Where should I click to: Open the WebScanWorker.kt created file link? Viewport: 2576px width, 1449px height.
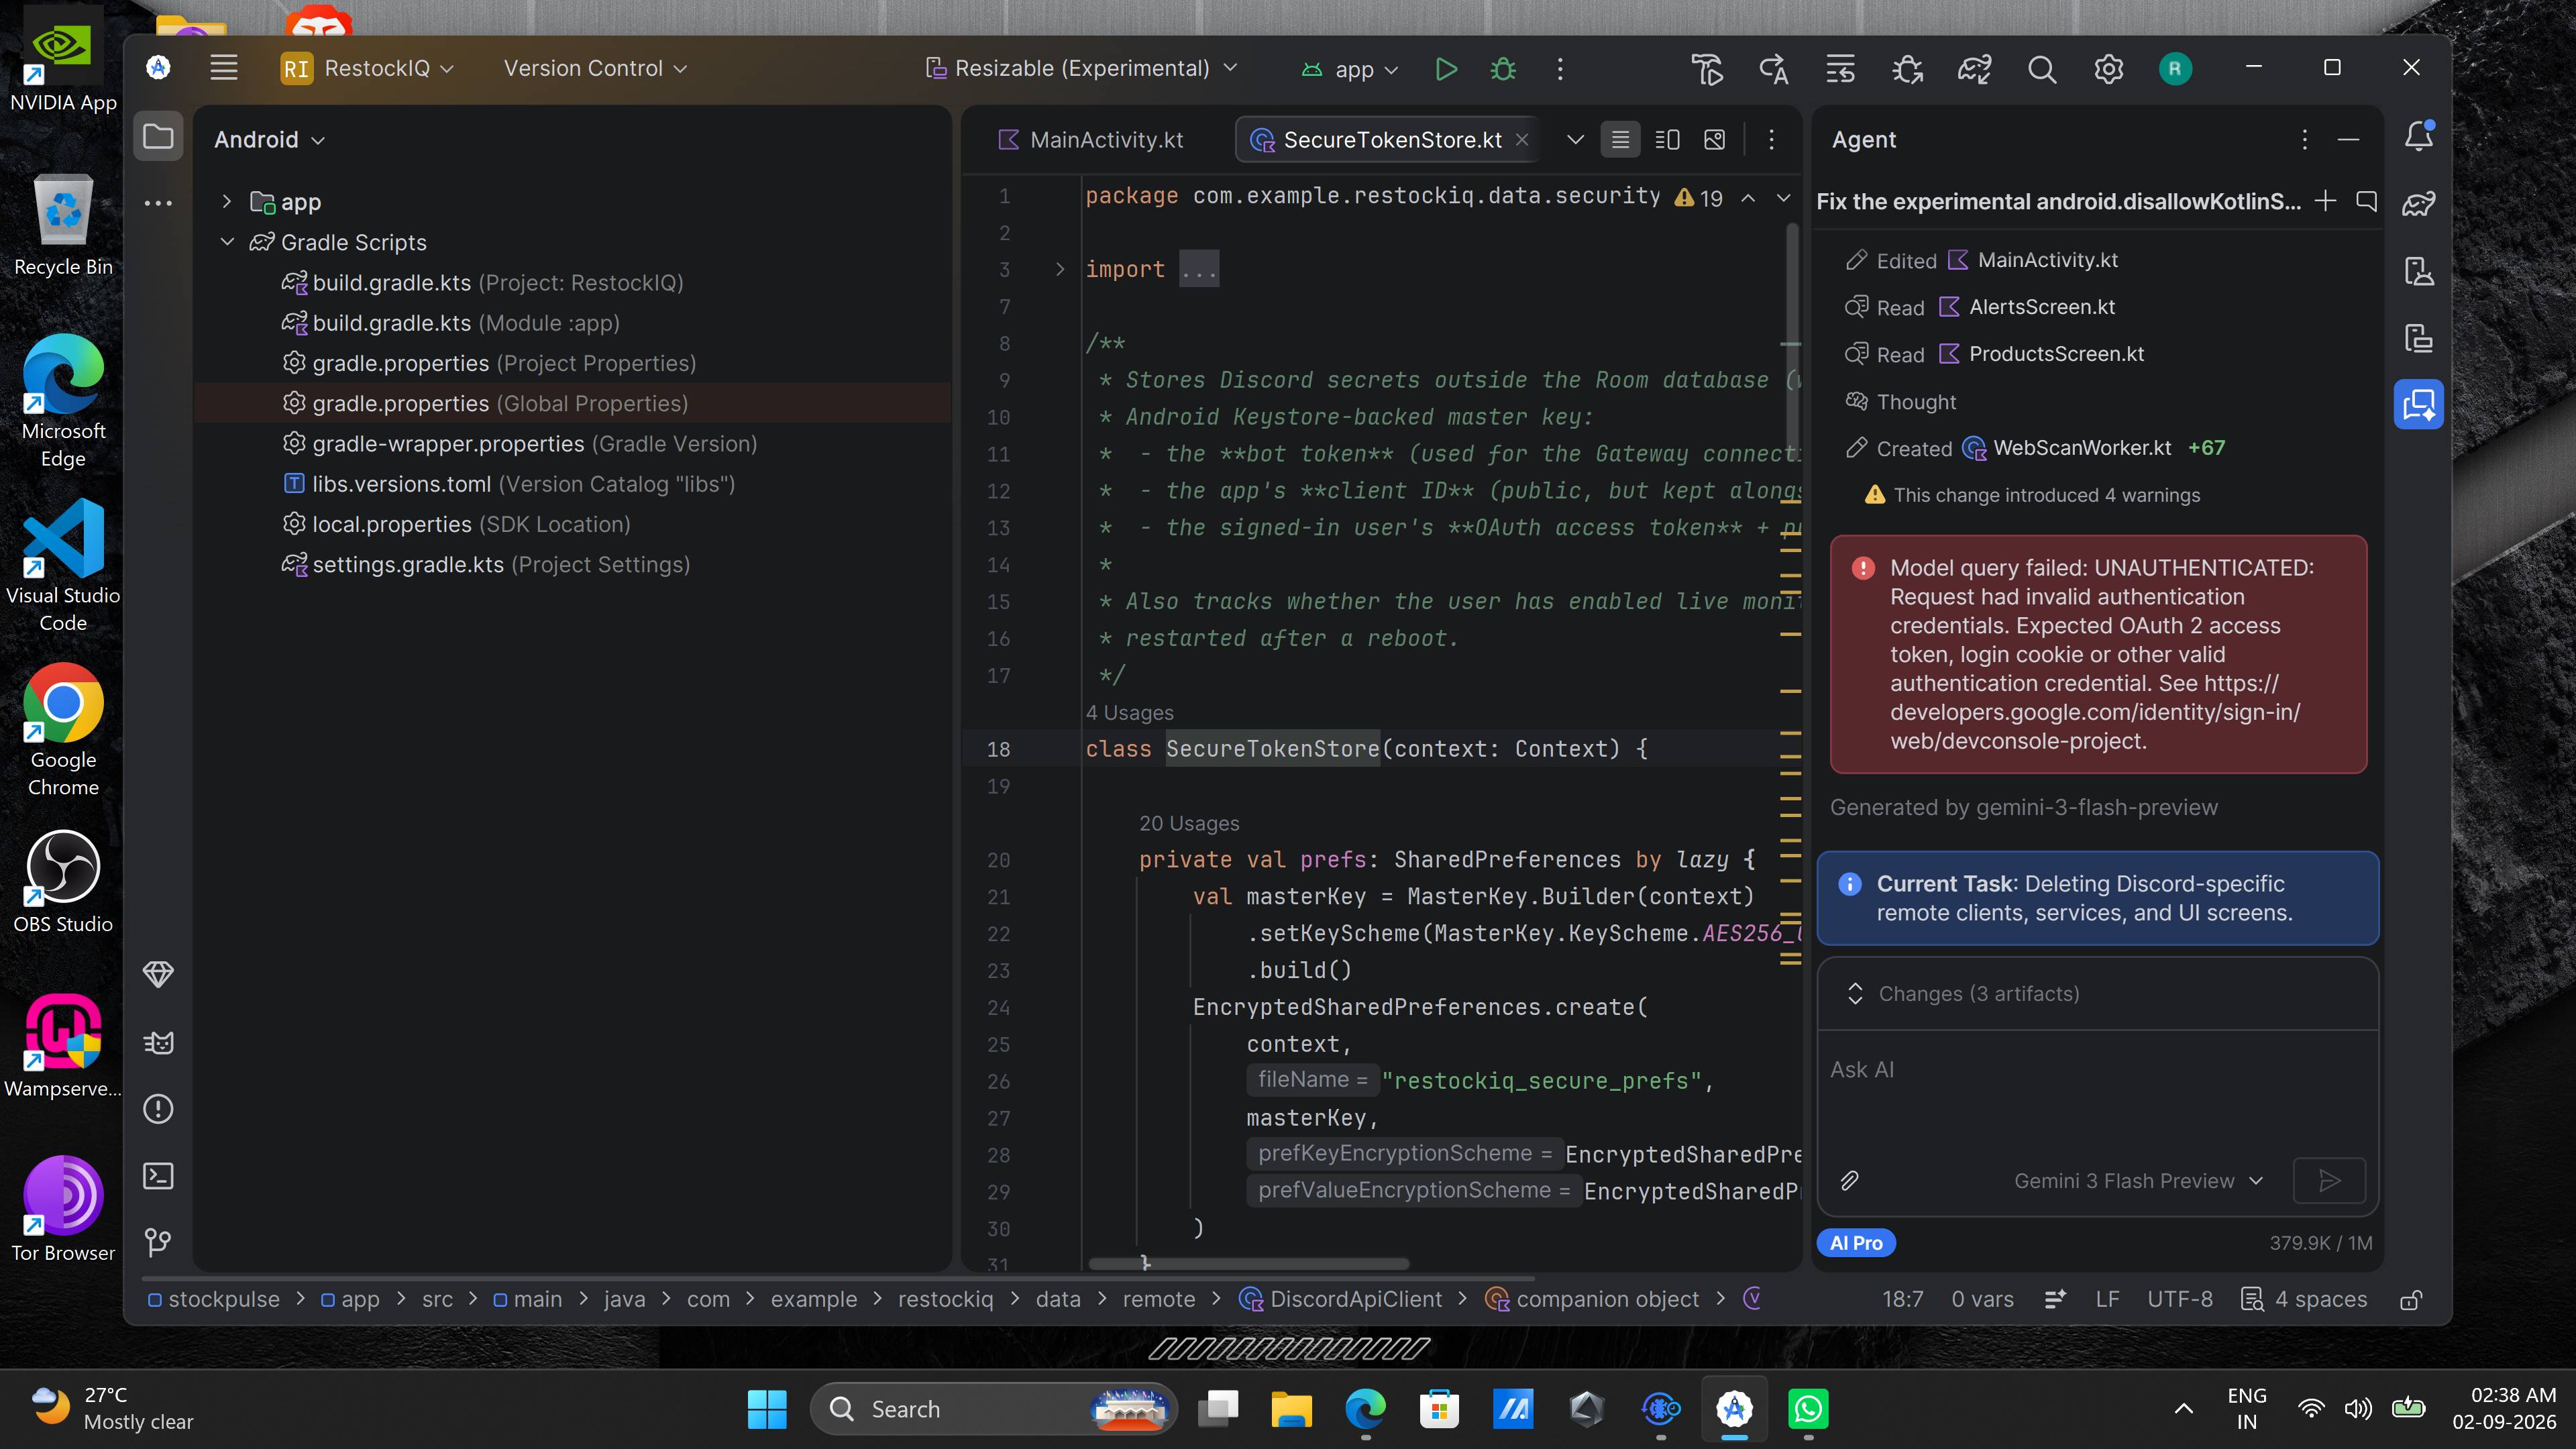click(x=2081, y=448)
